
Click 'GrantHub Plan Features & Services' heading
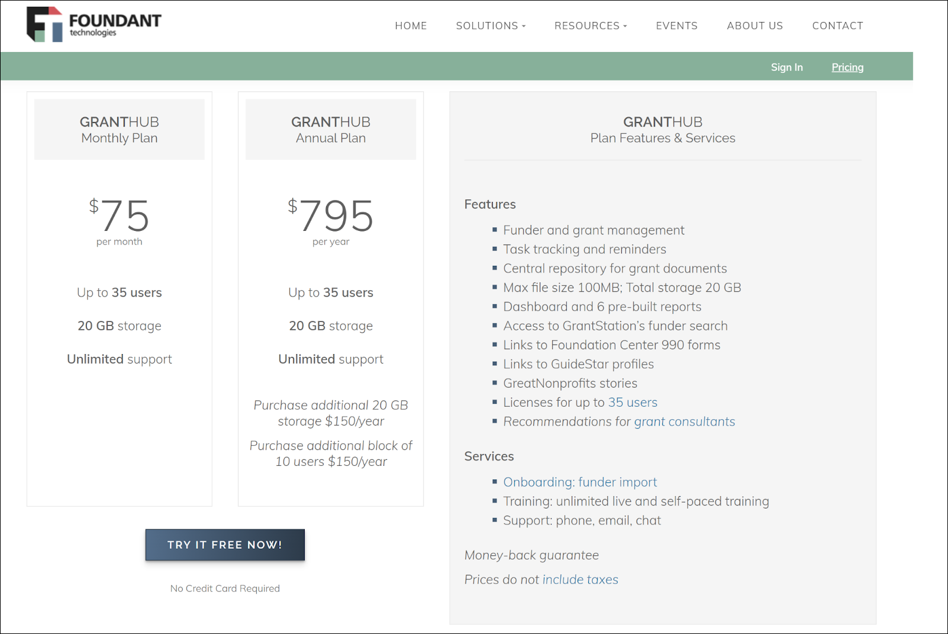[x=663, y=130]
